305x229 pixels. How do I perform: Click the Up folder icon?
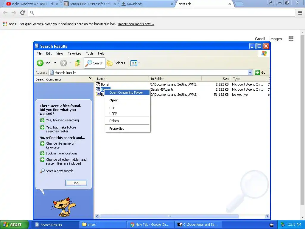tap(78, 63)
